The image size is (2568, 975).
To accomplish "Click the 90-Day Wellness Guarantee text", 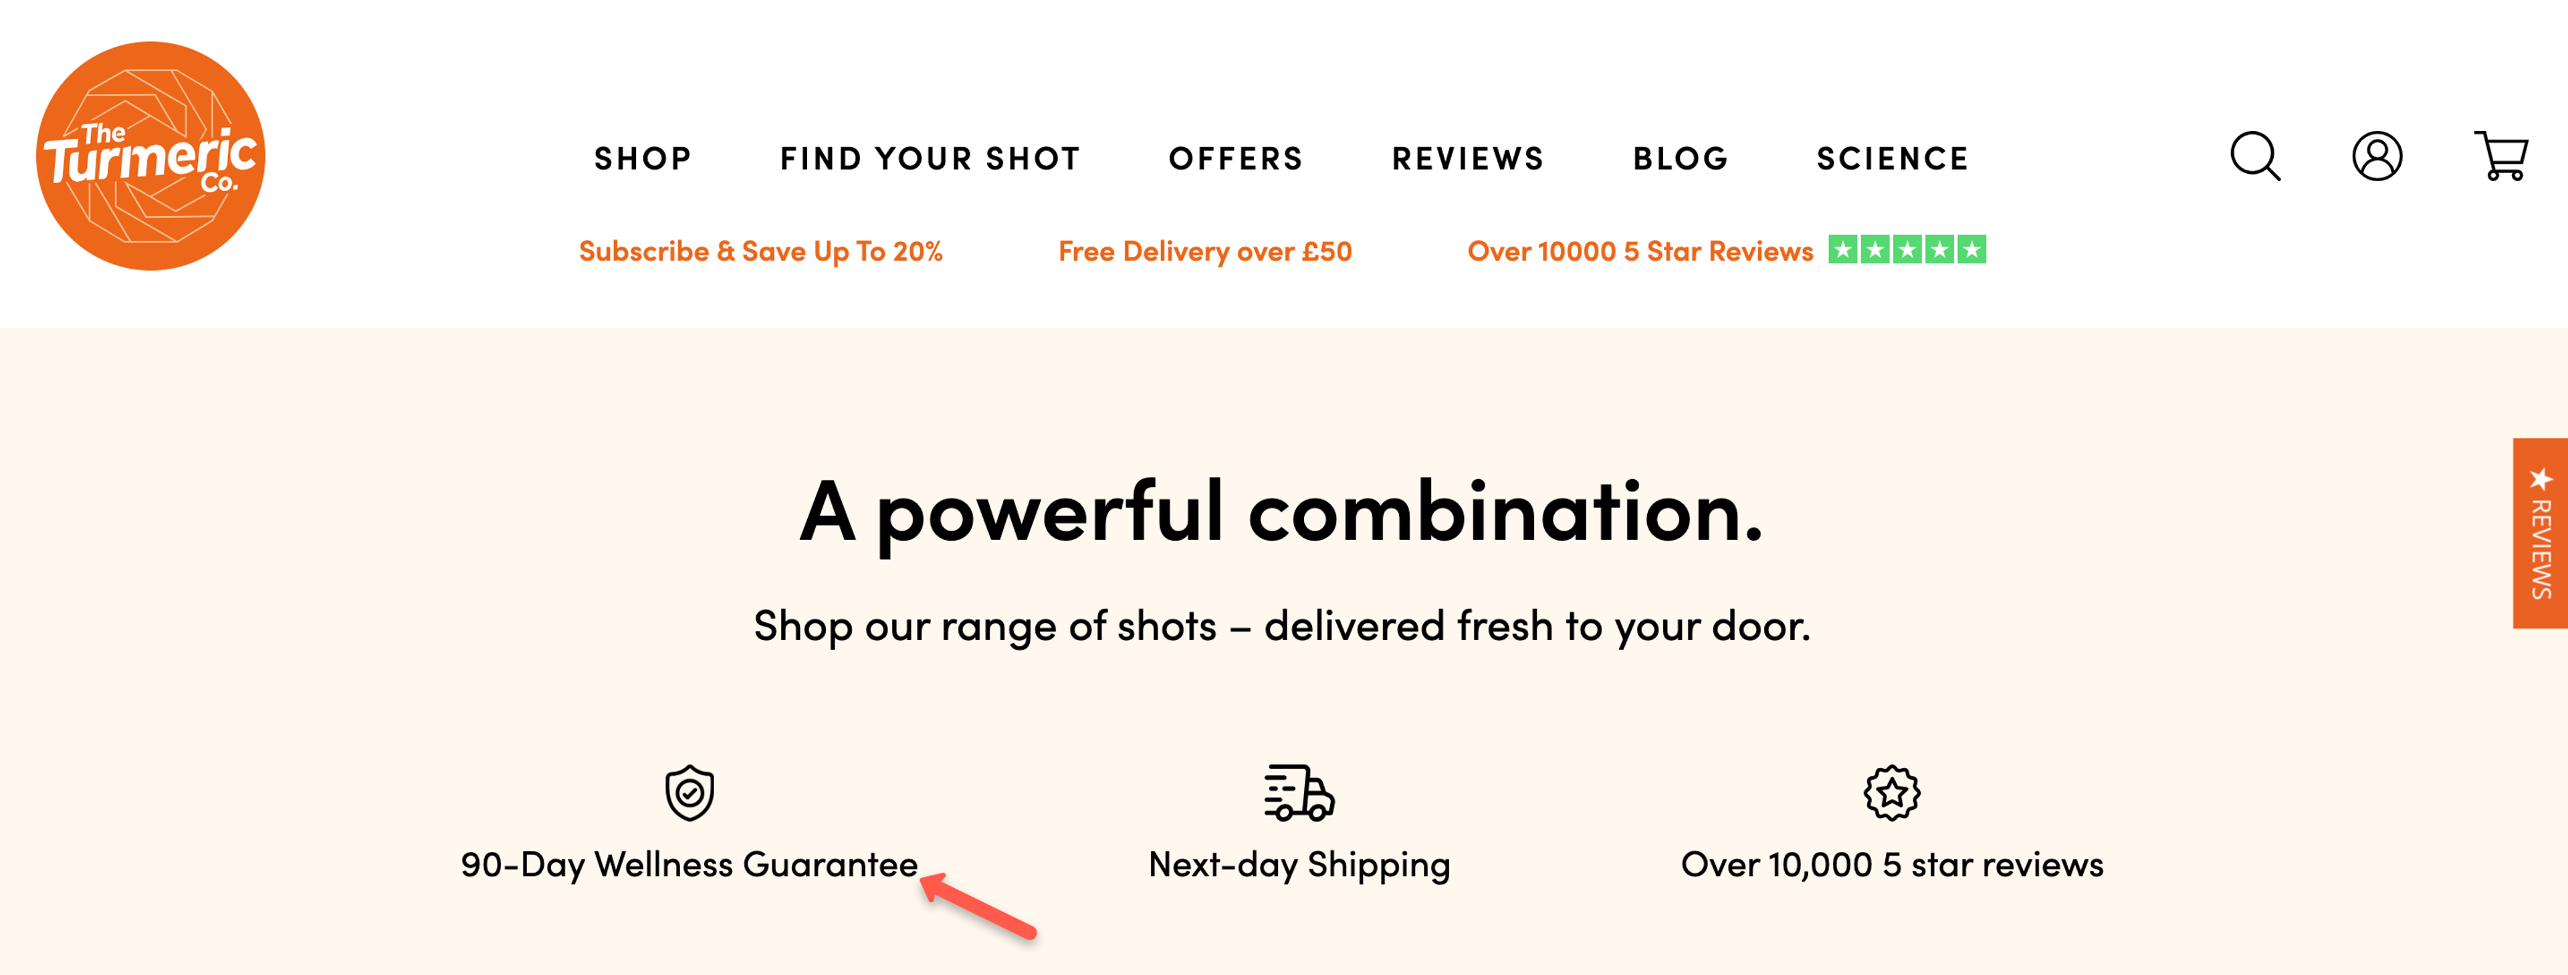I will (x=688, y=865).
